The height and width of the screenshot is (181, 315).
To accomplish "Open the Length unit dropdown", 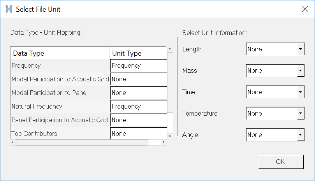I will pos(300,49).
